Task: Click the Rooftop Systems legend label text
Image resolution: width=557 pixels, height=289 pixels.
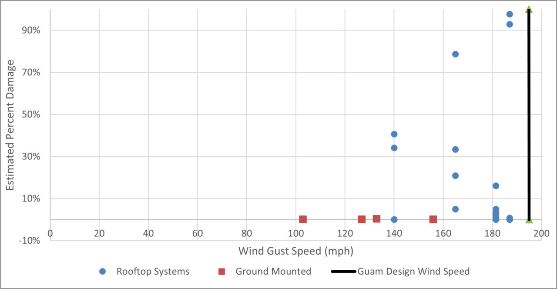Action: (x=152, y=271)
